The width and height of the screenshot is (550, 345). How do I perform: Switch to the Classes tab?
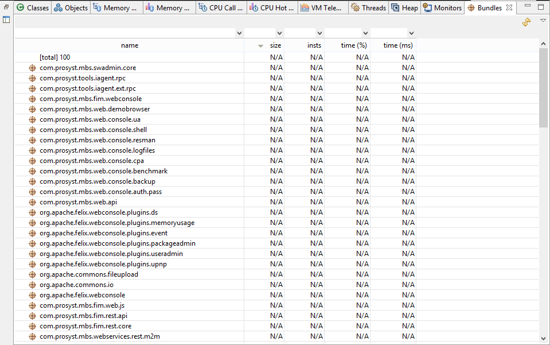[33, 8]
